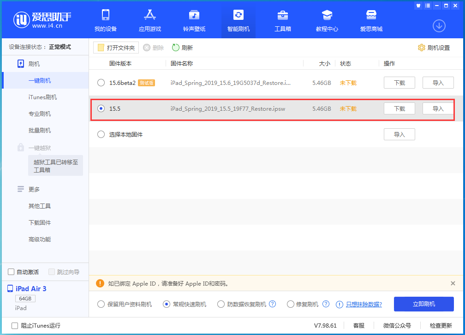Select 批量刷机 in the sidebar
465x335 pixels.
pos(40,131)
